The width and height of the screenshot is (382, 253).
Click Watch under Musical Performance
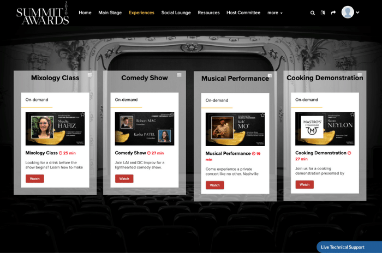(214, 185)
